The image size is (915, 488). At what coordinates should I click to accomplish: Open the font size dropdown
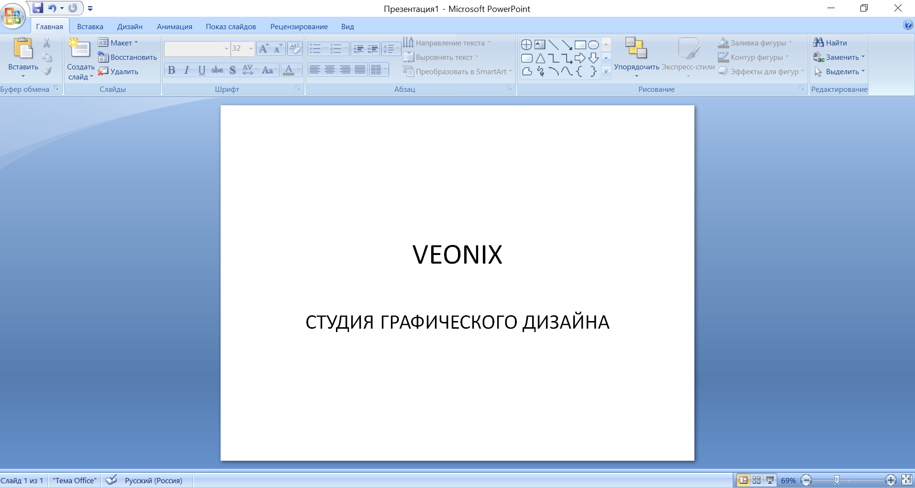[x=251, y=48]
